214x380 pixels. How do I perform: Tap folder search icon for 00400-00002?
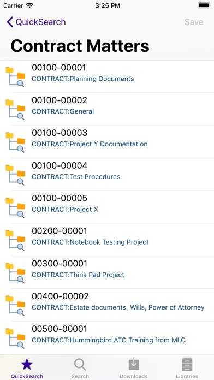(15, 306)
